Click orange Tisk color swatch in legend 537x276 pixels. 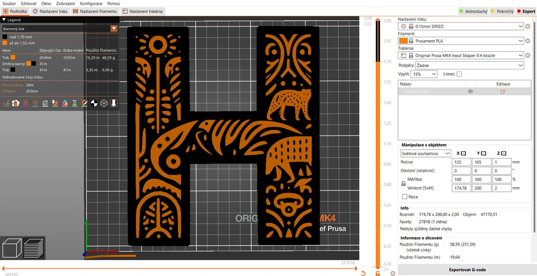point(13,57)
